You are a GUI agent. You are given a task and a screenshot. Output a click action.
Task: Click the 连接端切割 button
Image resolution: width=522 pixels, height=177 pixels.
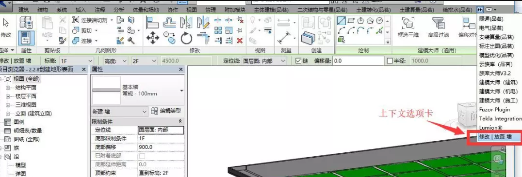click(92, 21)
